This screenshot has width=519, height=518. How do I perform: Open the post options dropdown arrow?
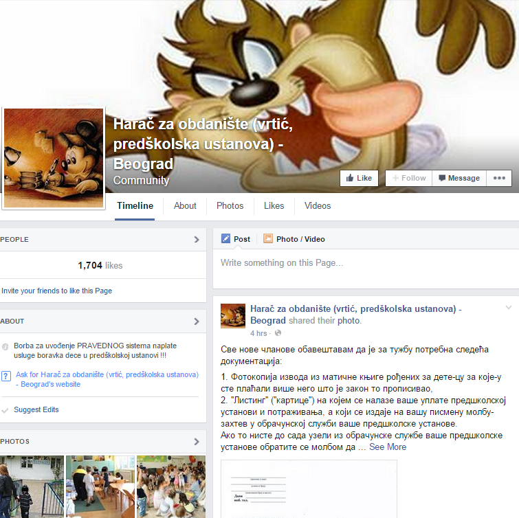click(x=509, y=307)
